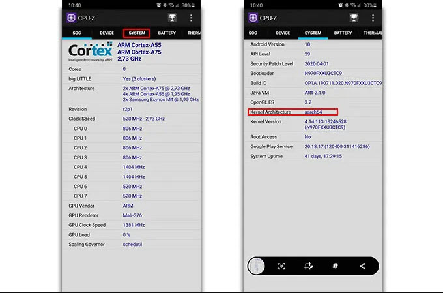
Task: Tap CPU-Z app logo in right screen
Action: (x=253, y=18)
